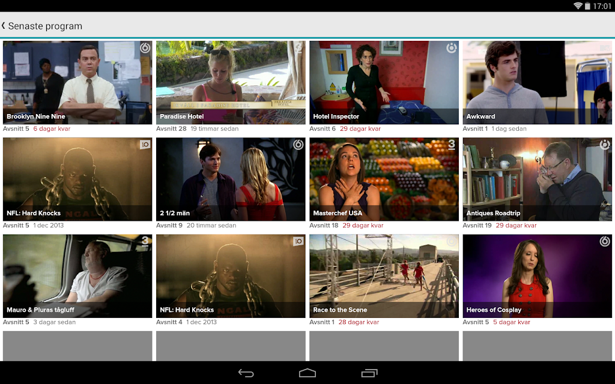Click channel 8 logo on Hotel Inspector
615x384 pixels.
coord(452,48)
